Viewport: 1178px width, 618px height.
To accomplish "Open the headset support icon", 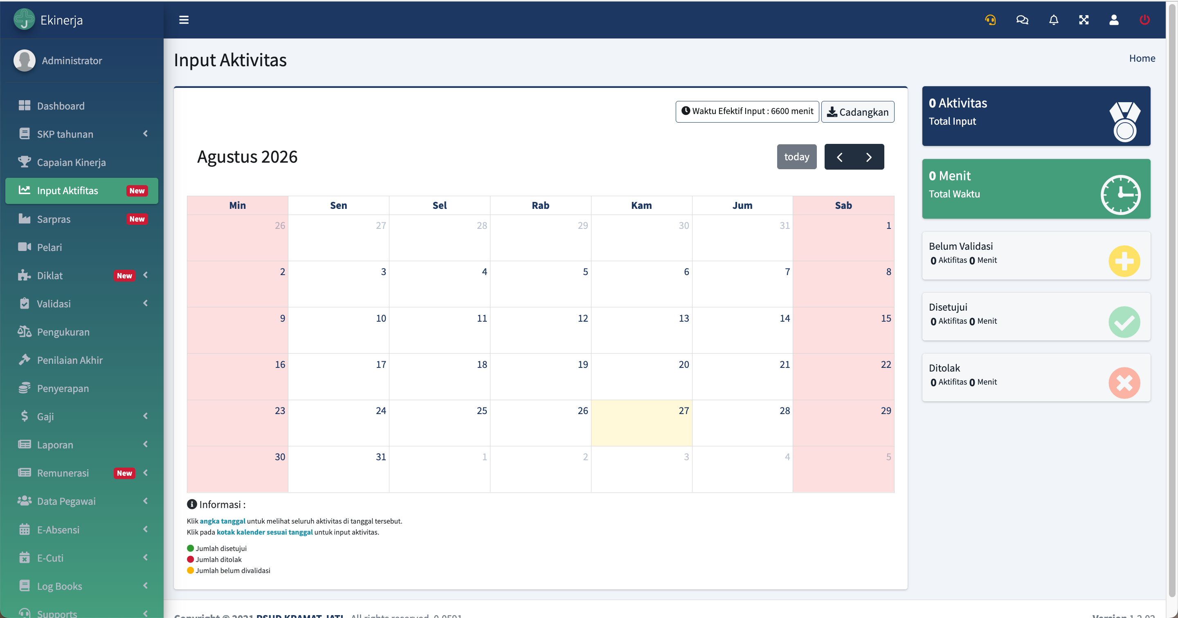I will [990, 20].
